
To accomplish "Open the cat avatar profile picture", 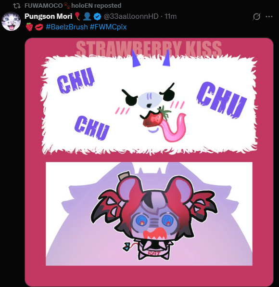I will tap(11, 21).
